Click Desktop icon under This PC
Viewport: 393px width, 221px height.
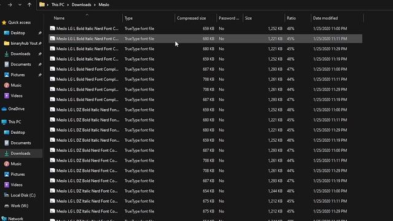7,133
